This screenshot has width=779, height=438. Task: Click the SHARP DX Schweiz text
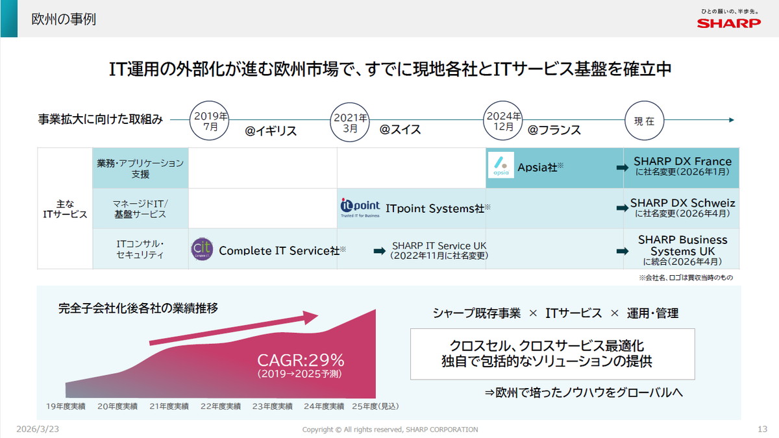click(682, 203)
